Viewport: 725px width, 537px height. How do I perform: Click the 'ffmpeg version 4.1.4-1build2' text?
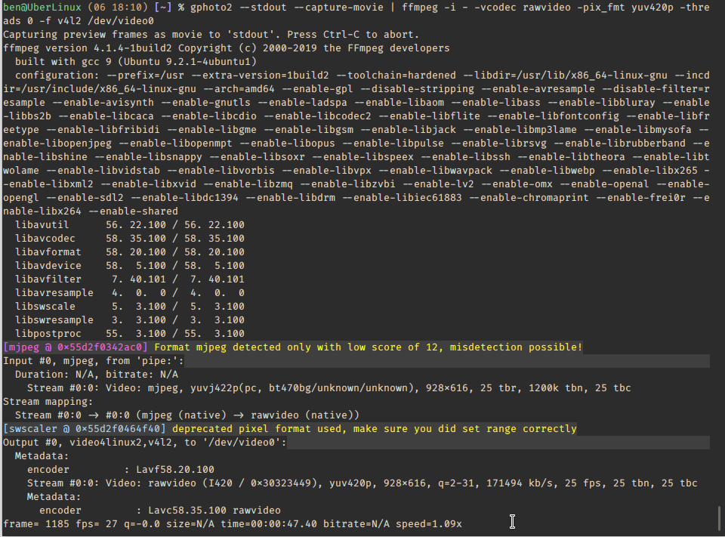88,48
